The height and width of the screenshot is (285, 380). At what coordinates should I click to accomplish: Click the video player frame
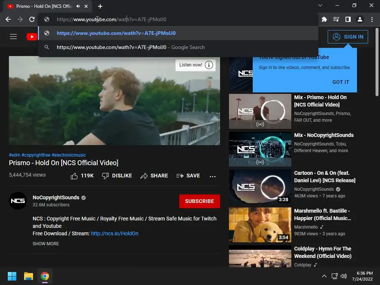114,101
